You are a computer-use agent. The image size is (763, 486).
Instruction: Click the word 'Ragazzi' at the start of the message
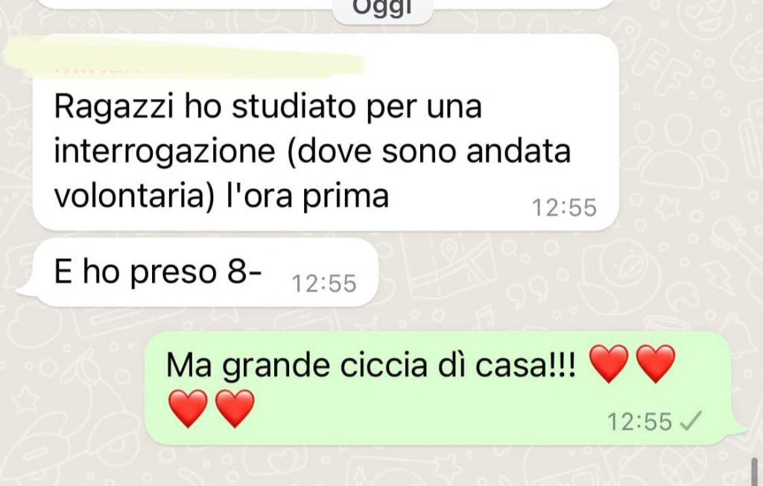click(x=113, y=107)
